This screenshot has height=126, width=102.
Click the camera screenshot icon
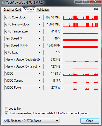96,9
